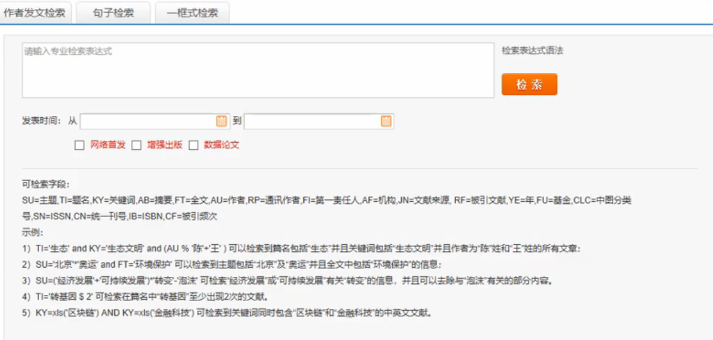
Task: Click the line starting 号,SN=ISSN
Action: tap(119, 216)
